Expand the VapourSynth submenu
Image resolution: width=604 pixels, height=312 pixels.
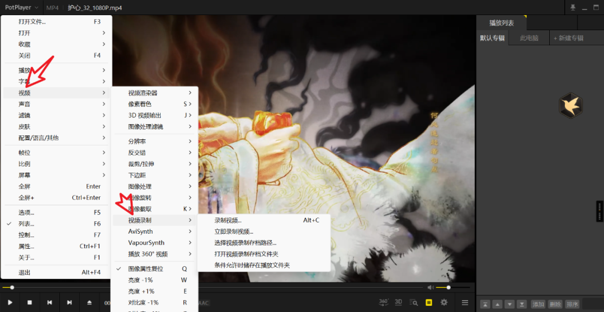[x=155, y=242]
